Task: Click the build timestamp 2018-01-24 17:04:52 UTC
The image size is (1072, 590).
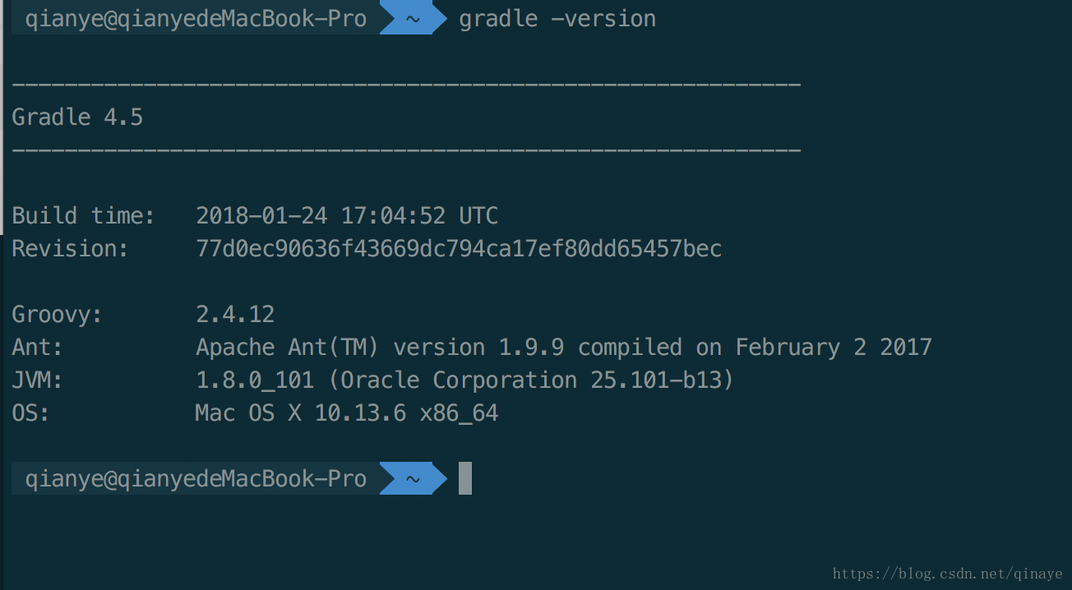Action: pos(346,216)
